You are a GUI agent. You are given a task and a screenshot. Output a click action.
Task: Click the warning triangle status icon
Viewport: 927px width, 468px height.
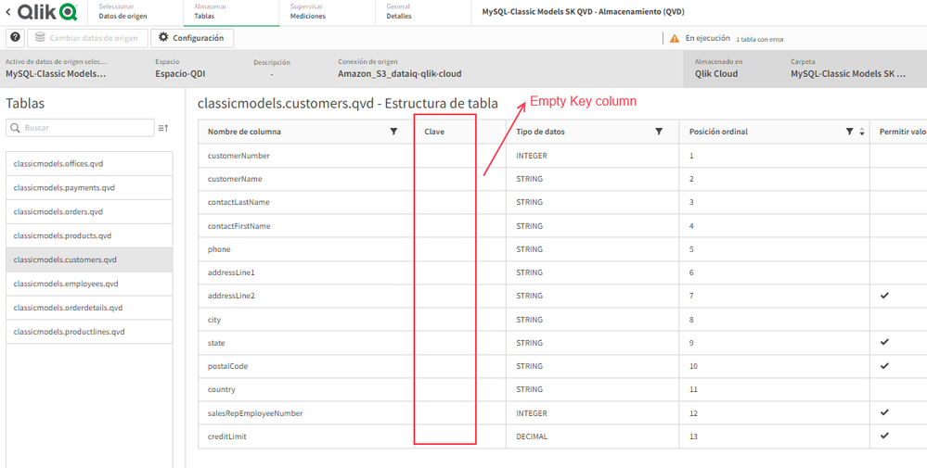point(675,38)
